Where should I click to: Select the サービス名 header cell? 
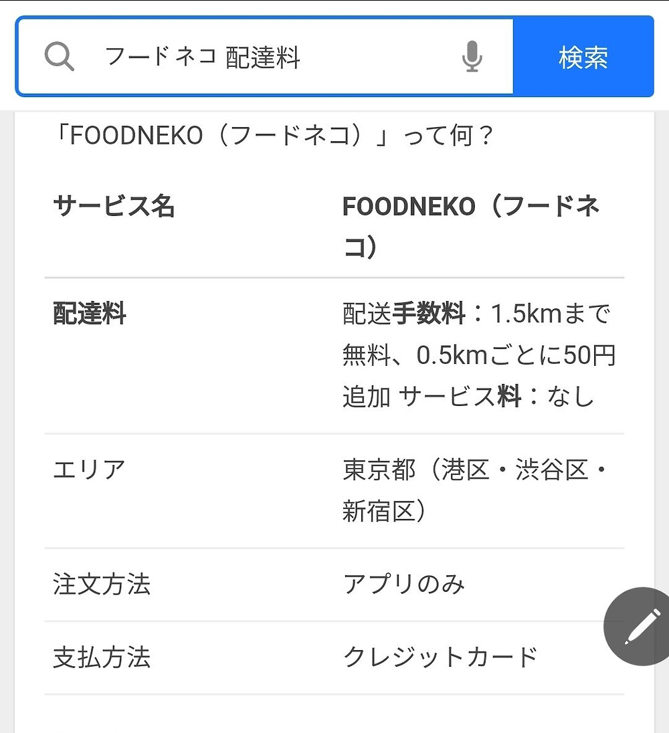tap(114, 207)
